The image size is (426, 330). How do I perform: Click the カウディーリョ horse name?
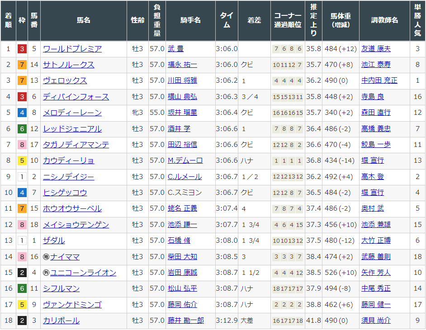click(x=68, y=160)
